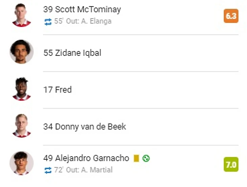Open 55 Zidane Iqbal player name
The width and height of the screenshot is (247, 187).
click(x=72, y=53)
